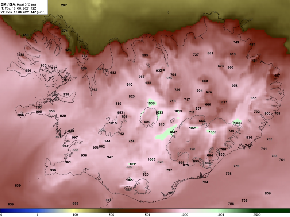Screen dimensions: 290x217
Task: Click the map value '450'
Action: click(x=26, y=35)
